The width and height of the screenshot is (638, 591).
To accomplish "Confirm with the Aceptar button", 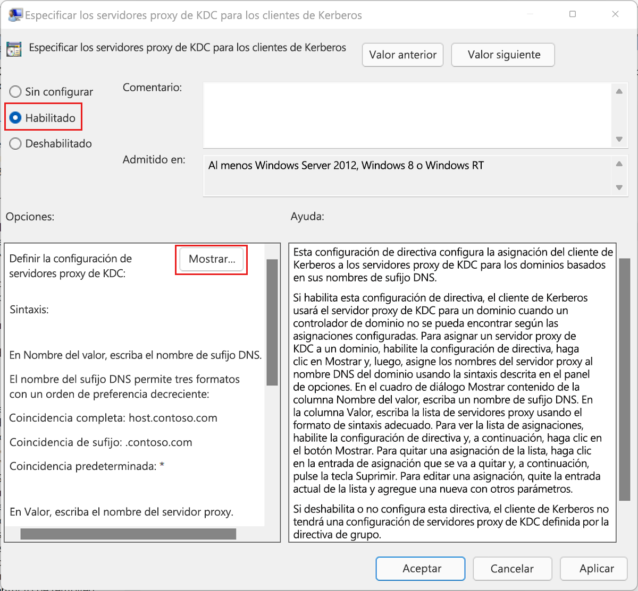I will pyautogui.click(x=421, y=569).
